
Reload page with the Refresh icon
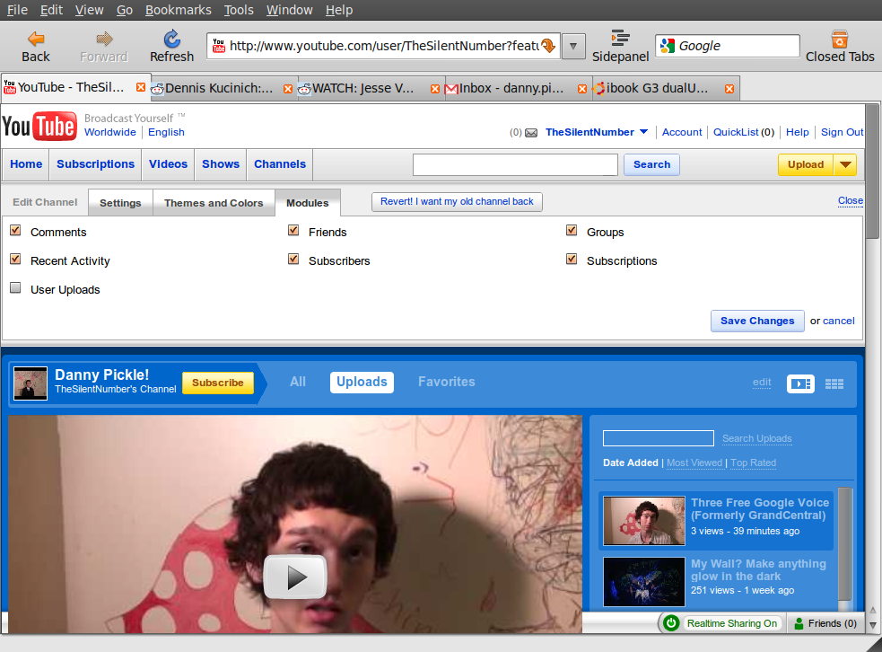171,39
